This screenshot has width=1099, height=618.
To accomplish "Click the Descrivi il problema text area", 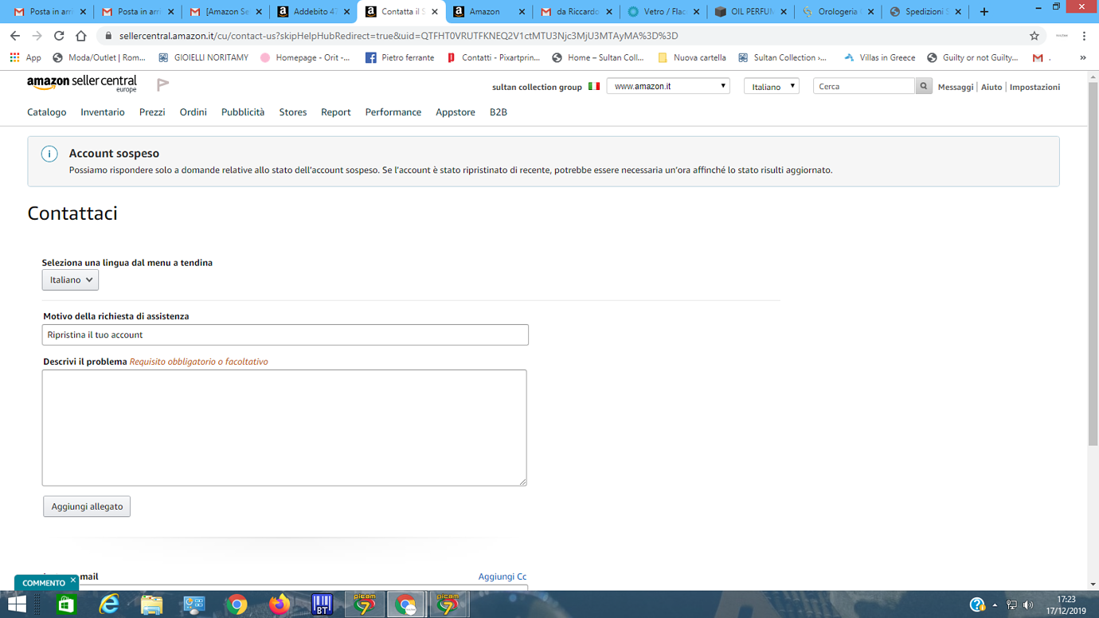I will click(284, 428).
